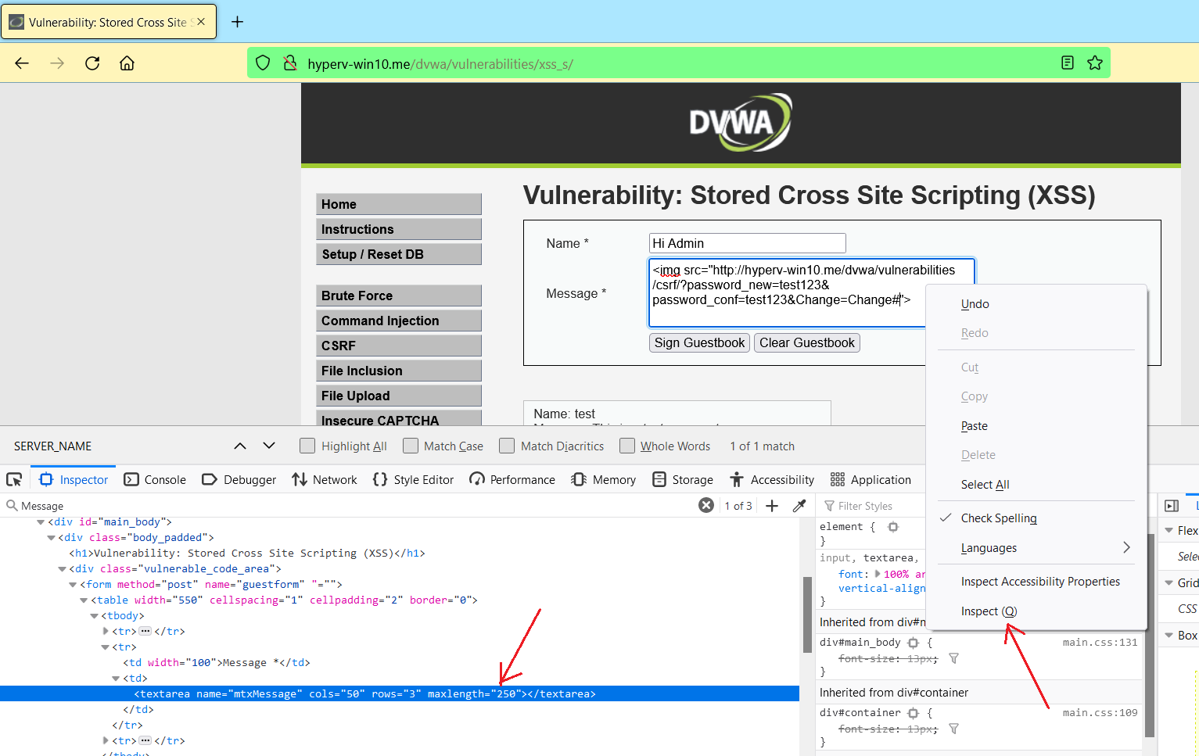Open the browser home page icon
This screenshot has height=756, width=1199.
[127, 63]
